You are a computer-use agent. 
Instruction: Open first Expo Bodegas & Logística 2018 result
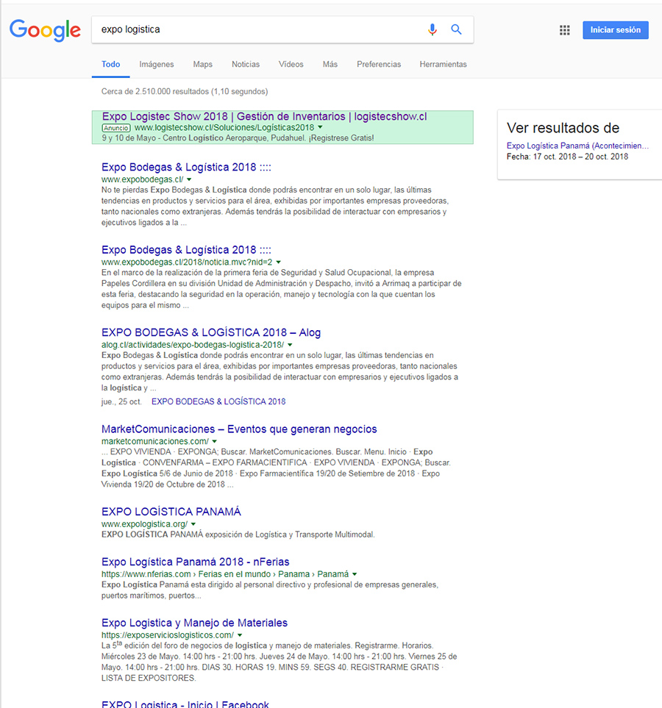pos(186,167)
